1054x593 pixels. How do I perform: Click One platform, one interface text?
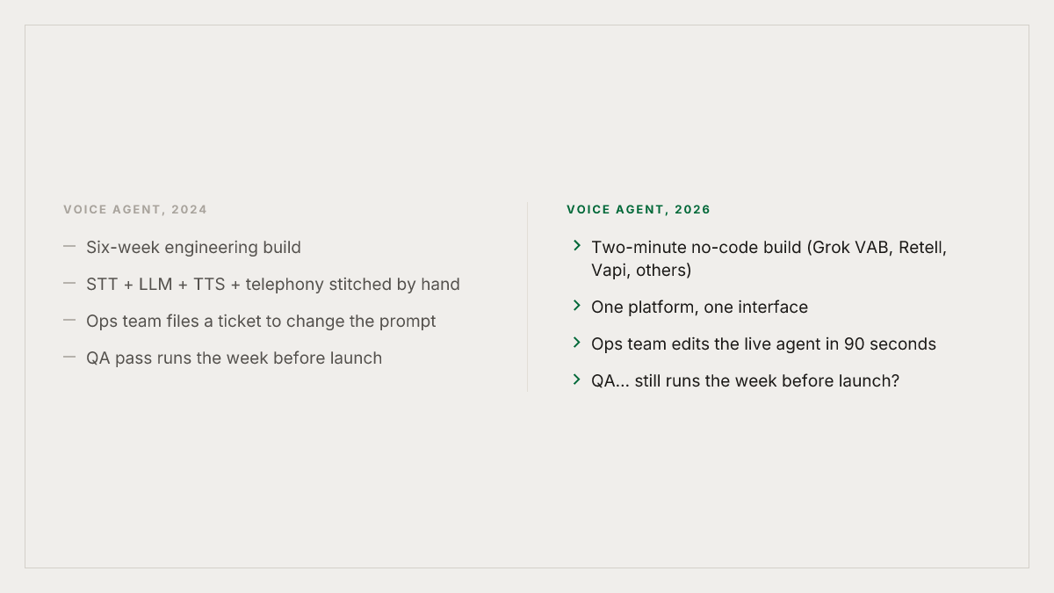coord(699,307)
